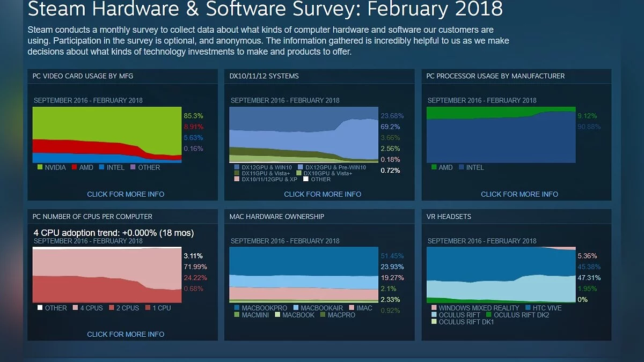Click the INTEL dark blue swatch in processor legend
The width and height of the screenshot is (644, 362).
point(461,167)
